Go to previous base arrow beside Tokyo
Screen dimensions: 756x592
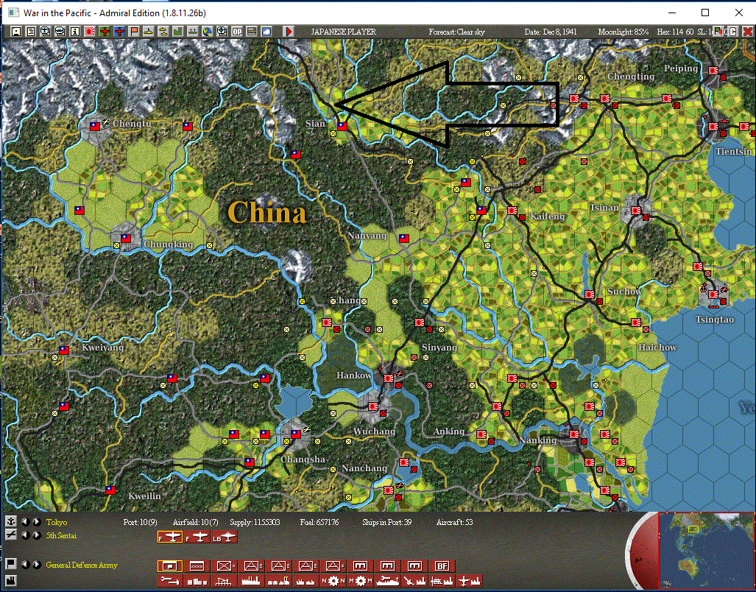(x=25, y=521)
